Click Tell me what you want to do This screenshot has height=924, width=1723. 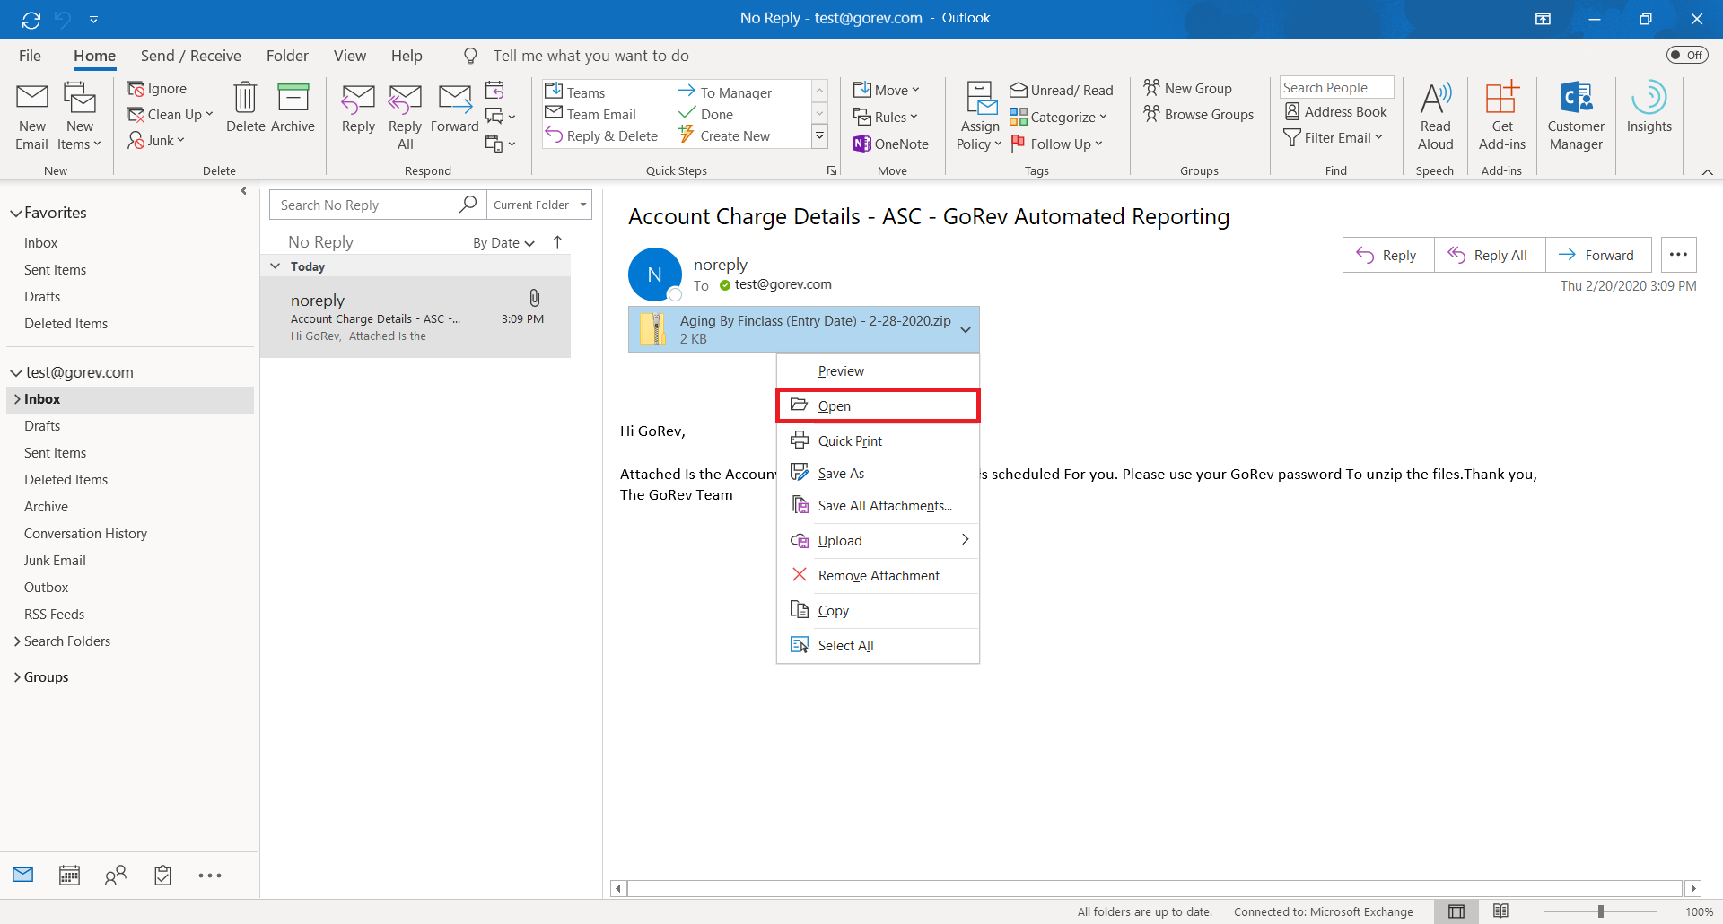[590, 56]
